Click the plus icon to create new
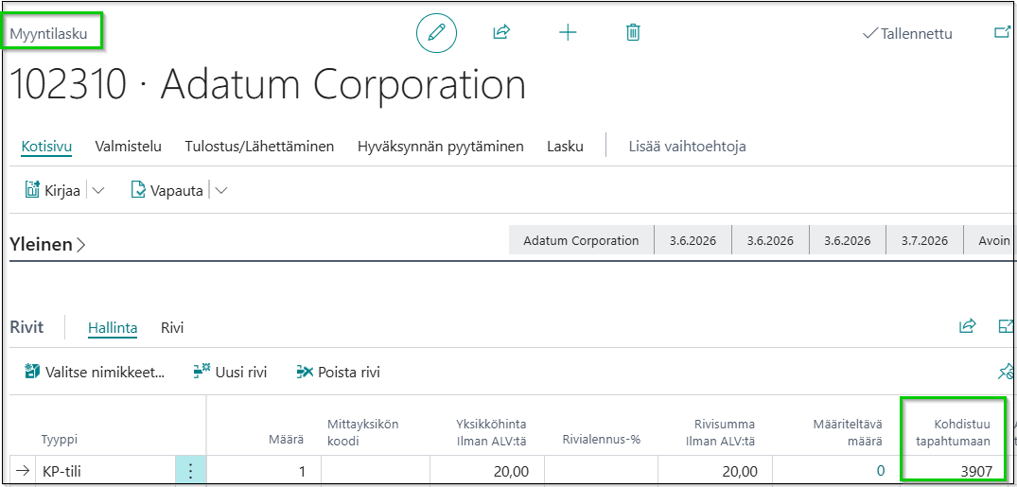This screenshot has width=1017, height=487. click(x=568, y=32)
